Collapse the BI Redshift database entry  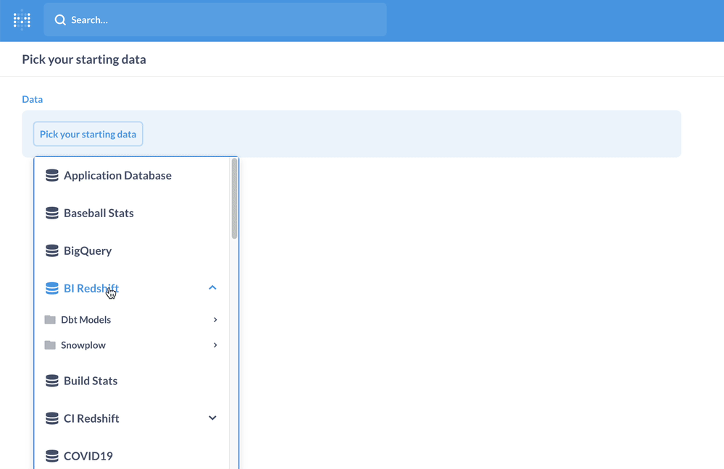212,287
